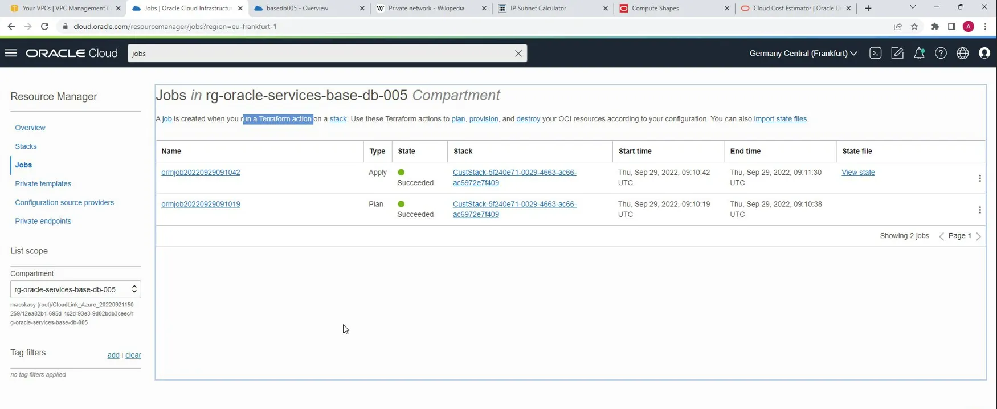997x409 pixels.
Task: Open the CustStack link in the Plan row
Action: (x=514, y=209)
